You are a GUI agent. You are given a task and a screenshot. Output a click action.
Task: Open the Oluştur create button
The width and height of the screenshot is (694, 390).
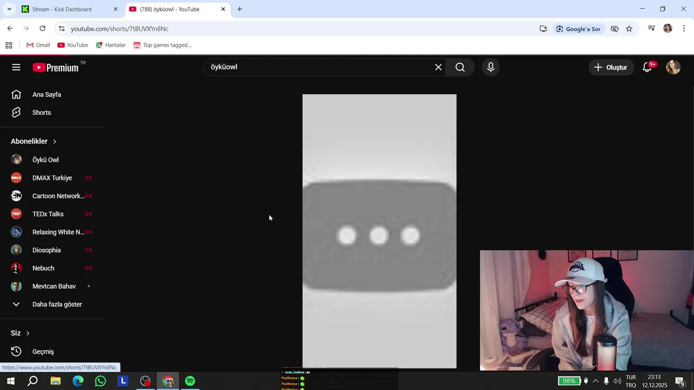point(611,67)
